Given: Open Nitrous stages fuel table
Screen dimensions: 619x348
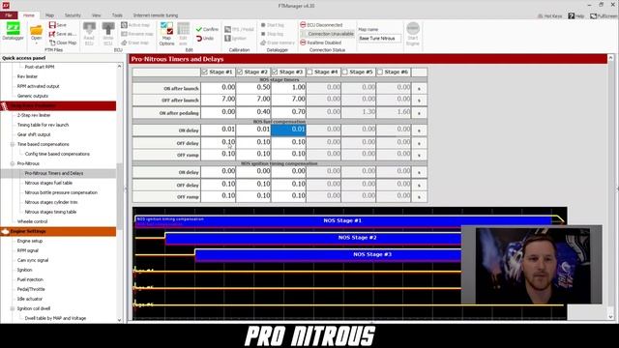Looking at the screenshot, I should tap(48, 183).
